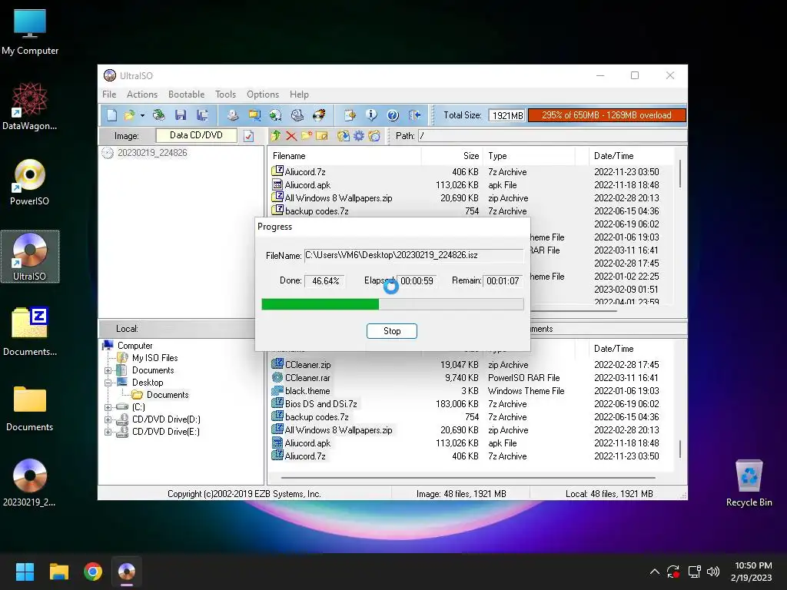Click the PowerISO desktop shortcut
Screen dimensions: 787x590
(30, 182)
